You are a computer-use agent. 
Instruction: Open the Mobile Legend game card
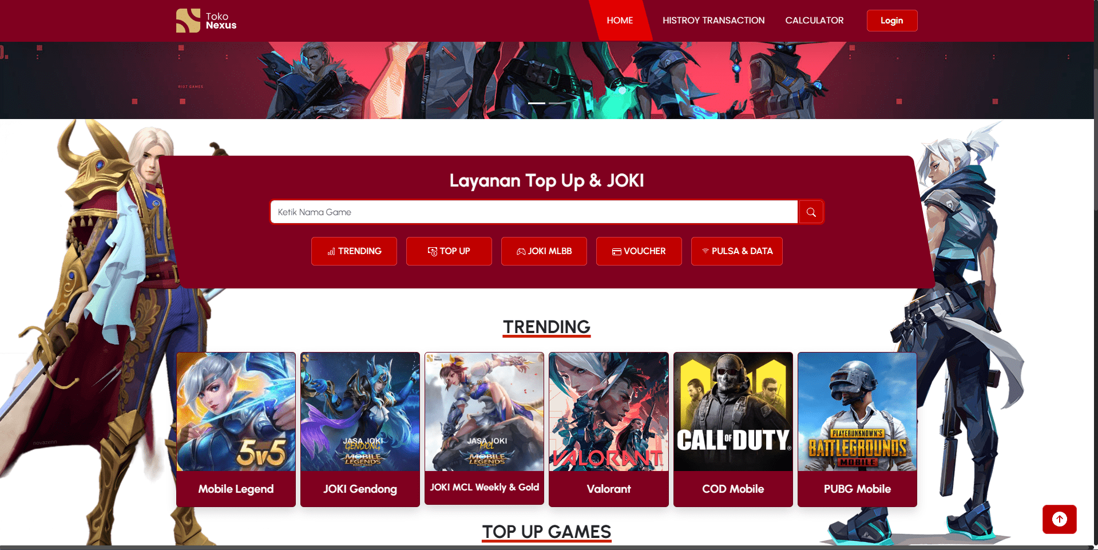(x=236, y=429)
